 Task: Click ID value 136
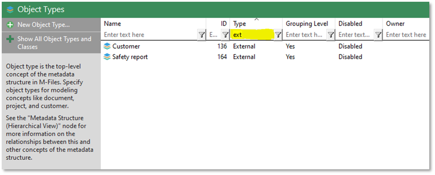point(222,46)
